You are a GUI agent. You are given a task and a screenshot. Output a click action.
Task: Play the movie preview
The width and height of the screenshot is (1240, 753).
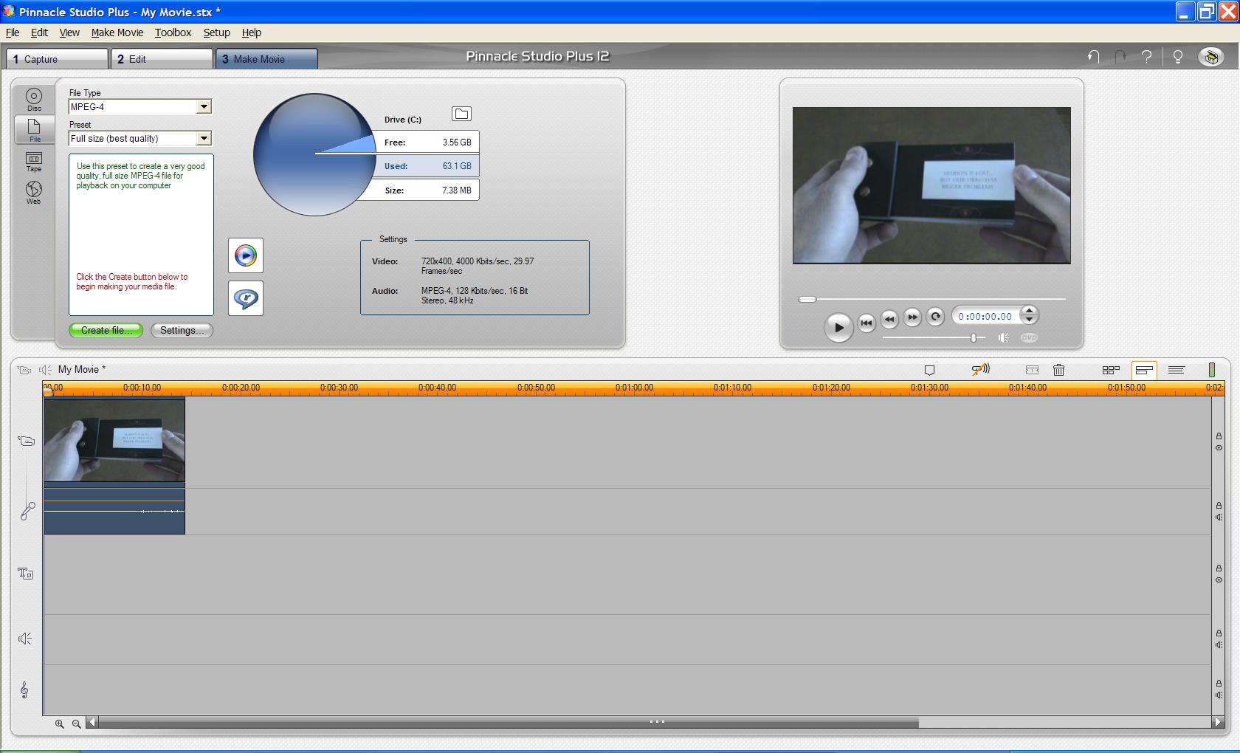pos(838,327)
